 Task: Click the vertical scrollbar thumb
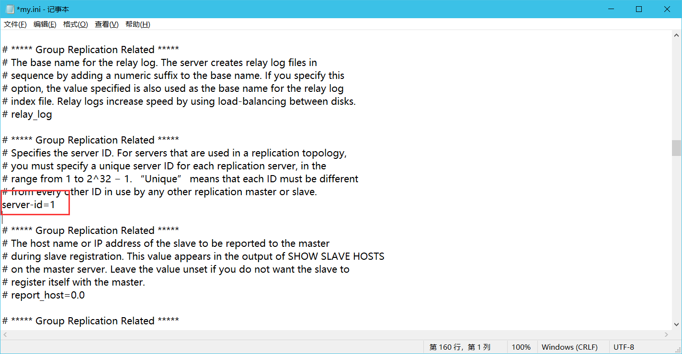pyautogui.click(x=676, y=148)
